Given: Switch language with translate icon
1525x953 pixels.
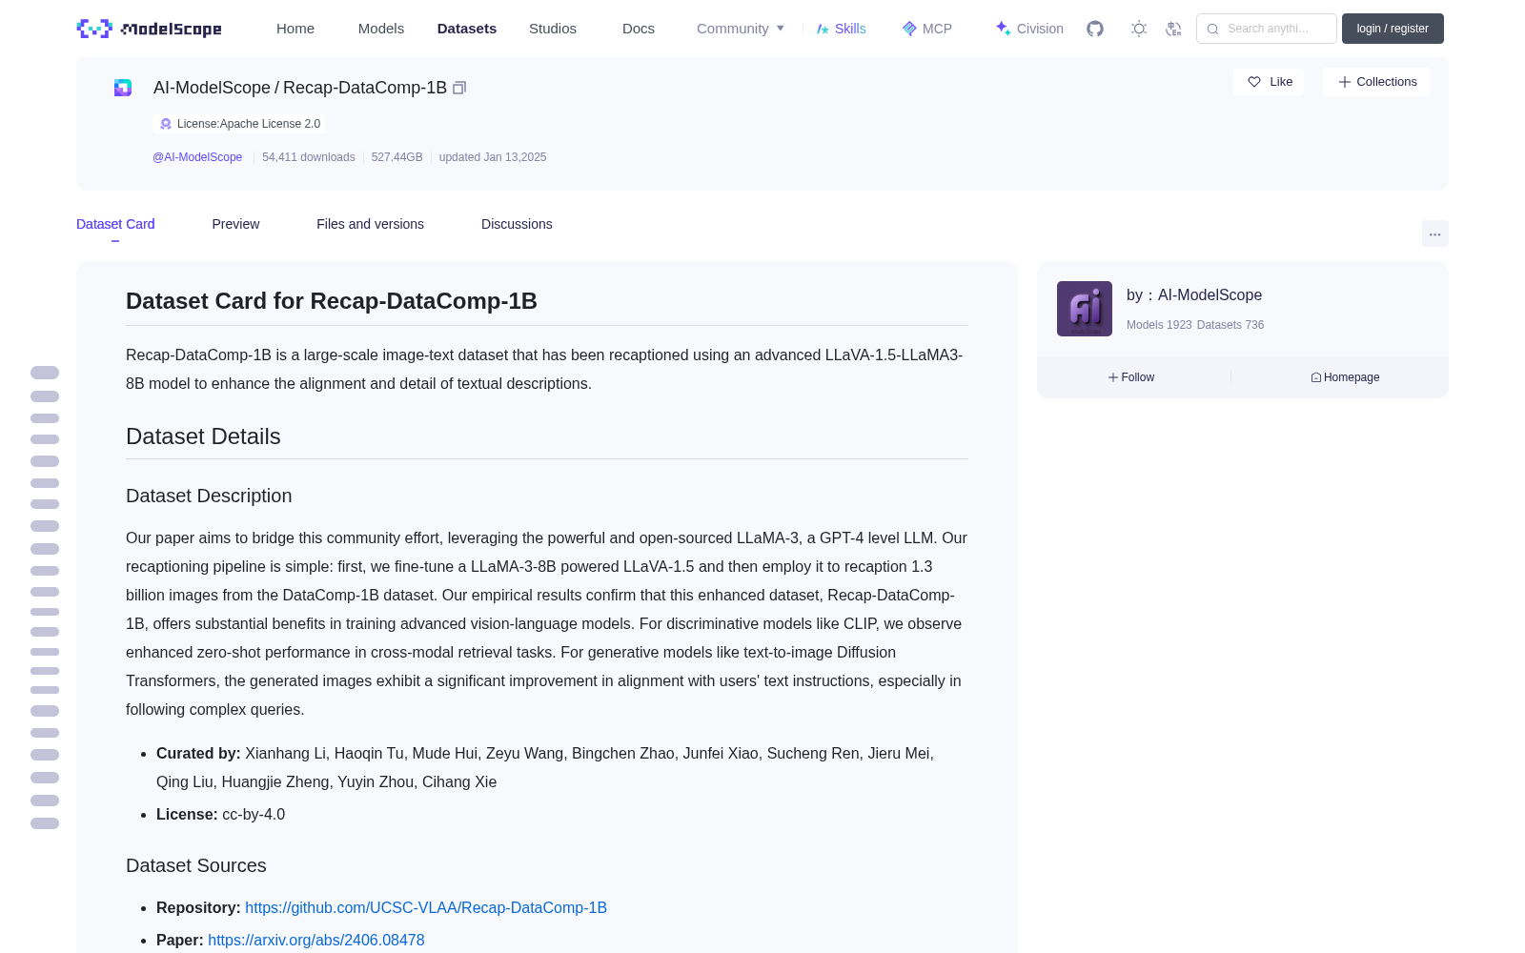Looking at the screenshot, I should [1174, 29].
